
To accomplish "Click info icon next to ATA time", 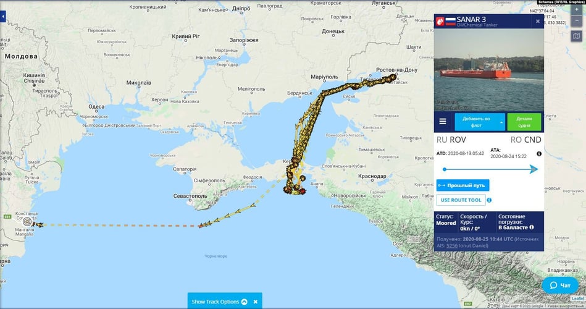I will click(x=538, y=154).
